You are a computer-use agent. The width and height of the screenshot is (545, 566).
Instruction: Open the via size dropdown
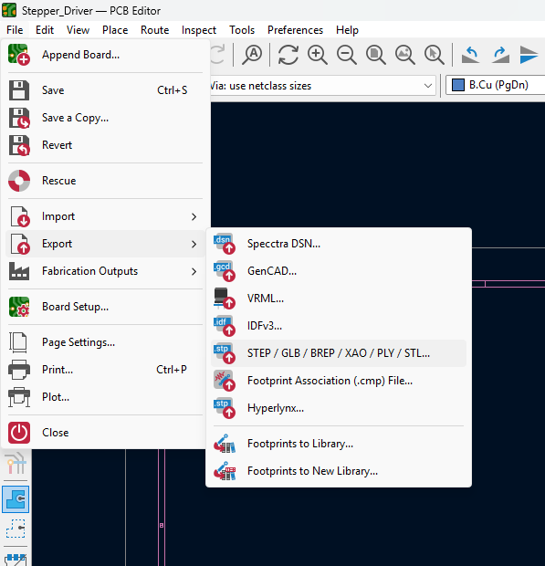[322, 86]
